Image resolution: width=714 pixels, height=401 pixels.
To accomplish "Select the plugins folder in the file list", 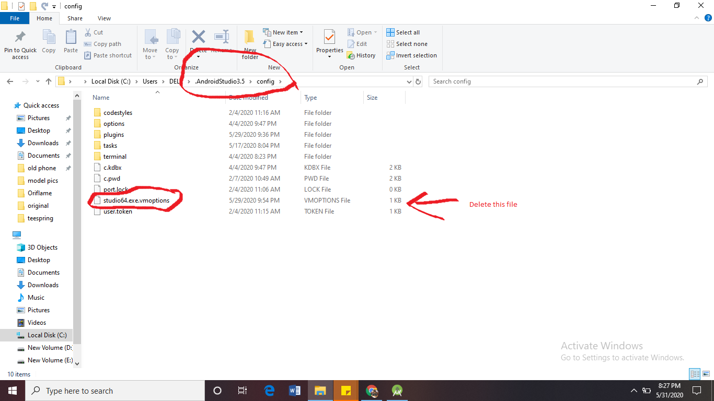I will pos(113,135).
